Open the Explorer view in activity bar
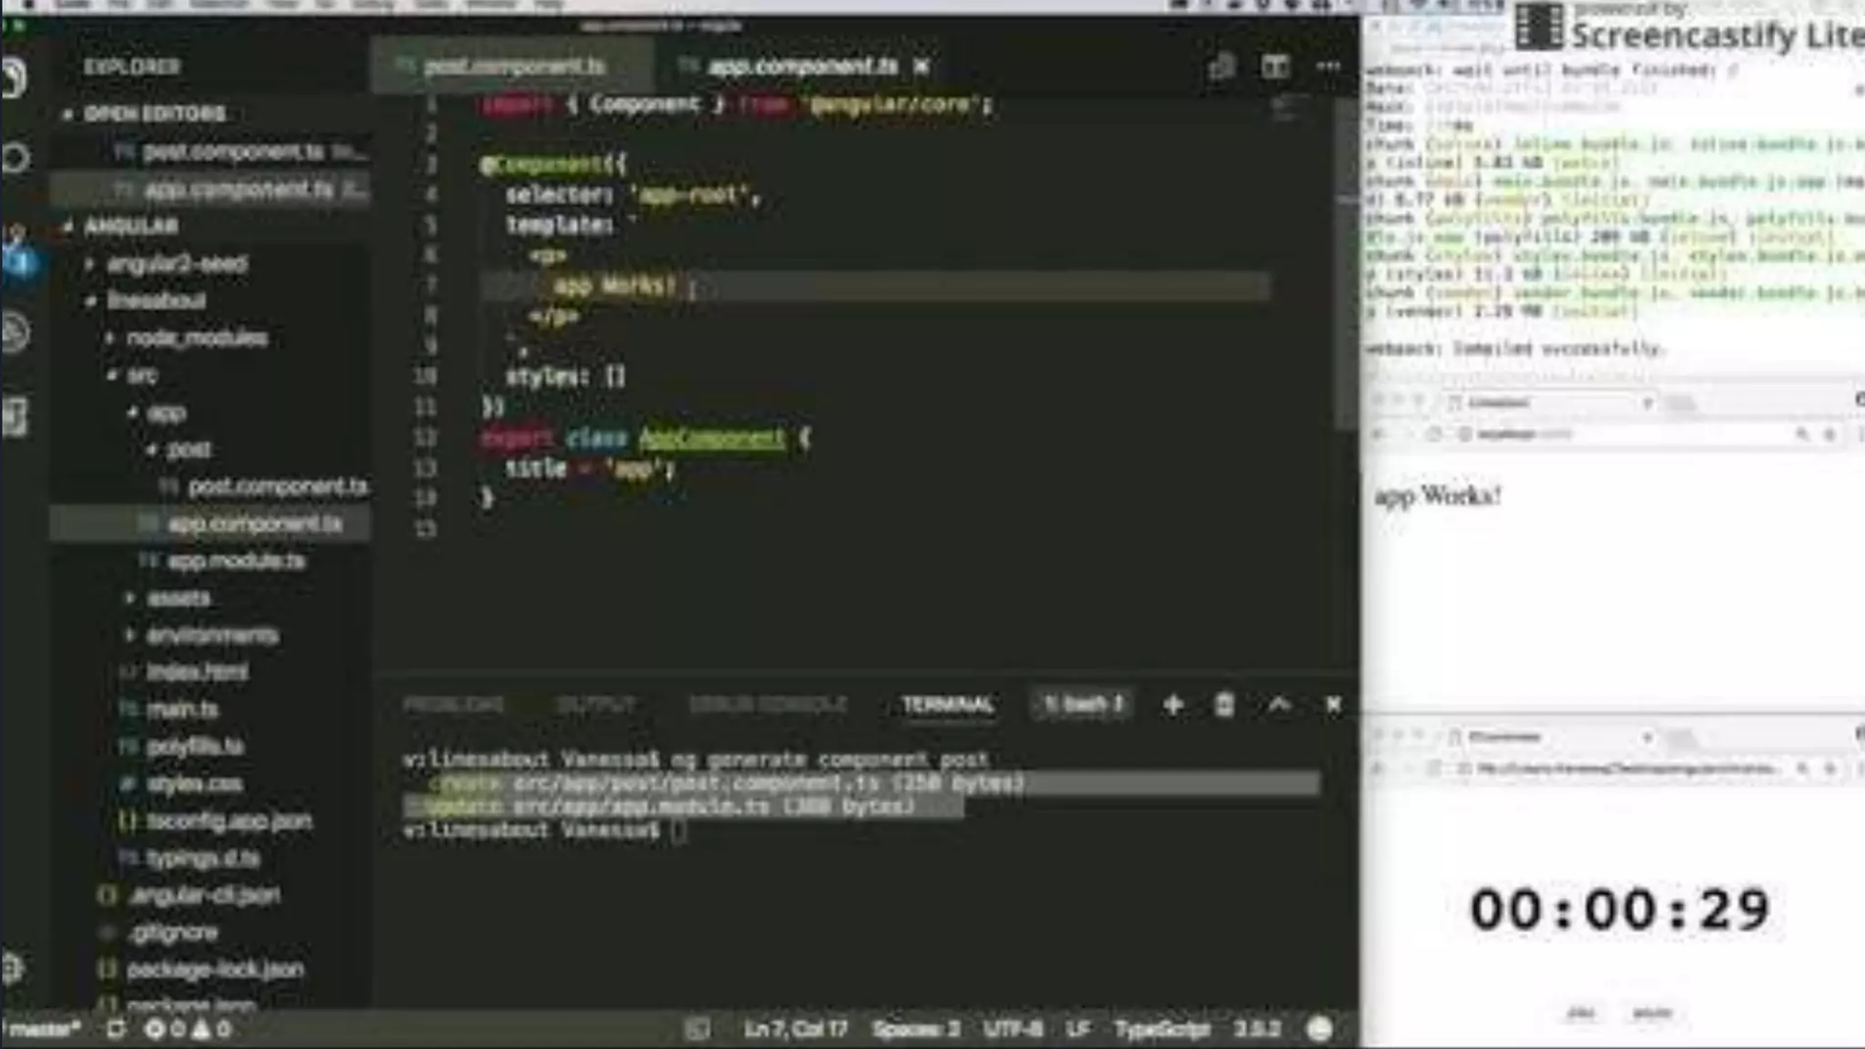The height and width of the screenshot is (1049, 1865). click(x=15, y=78)
